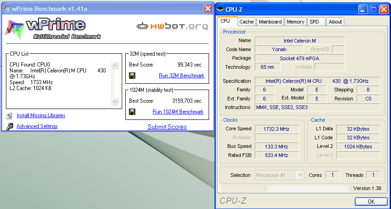
Task: Expand the Processor #1 selection dropdown
Action: (300, 175)
